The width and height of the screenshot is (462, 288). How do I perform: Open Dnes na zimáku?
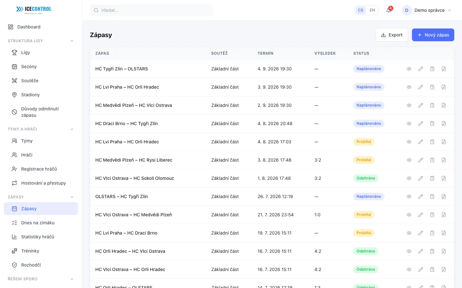[41, 223]
